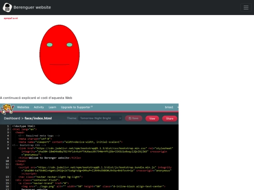Collapse the navbar-brand anchor fold on line 15
This screenshot has height=190, width=254.
tap(10, 183)
